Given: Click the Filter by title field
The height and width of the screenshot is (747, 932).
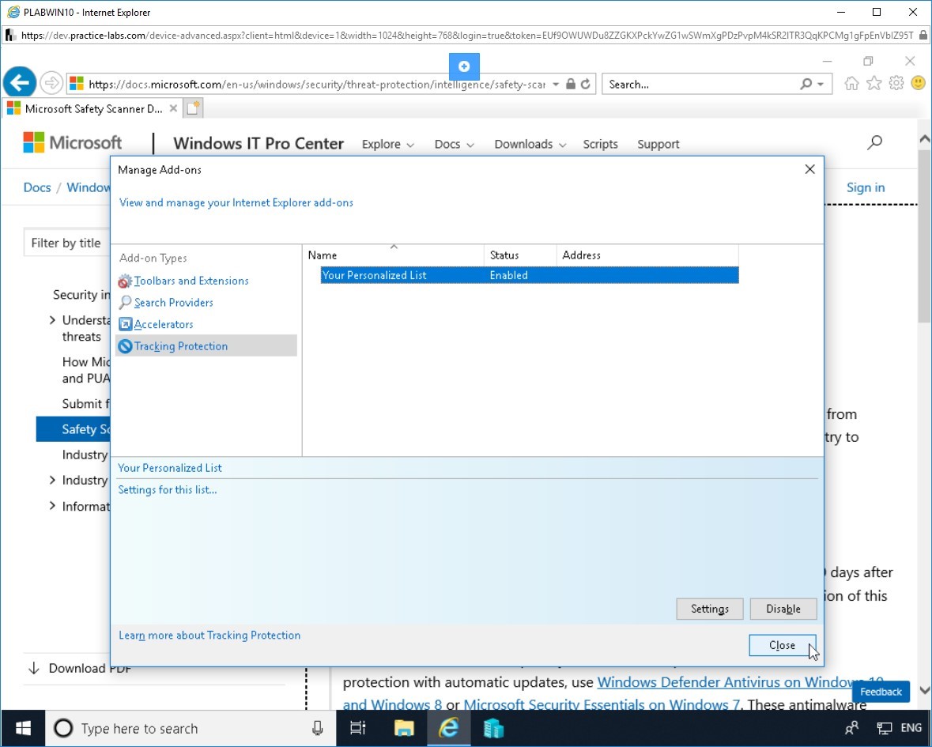Looking at the screenshot, I should pyautogui.click(x=66, y=243).
